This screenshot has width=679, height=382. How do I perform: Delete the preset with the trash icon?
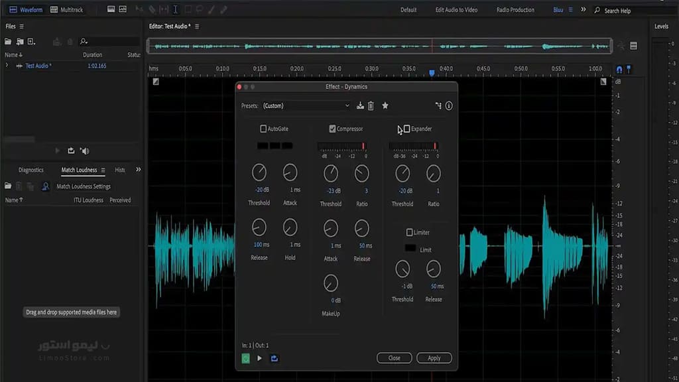[371, 105]
